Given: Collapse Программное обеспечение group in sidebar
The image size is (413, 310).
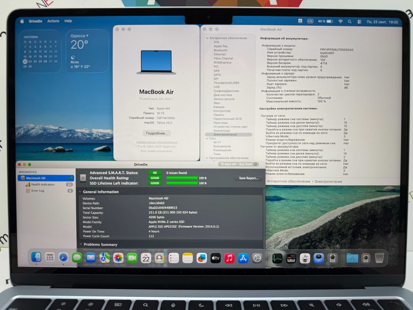Looking at the screenshot, I should pyautogui.click(x=207, y=158).
